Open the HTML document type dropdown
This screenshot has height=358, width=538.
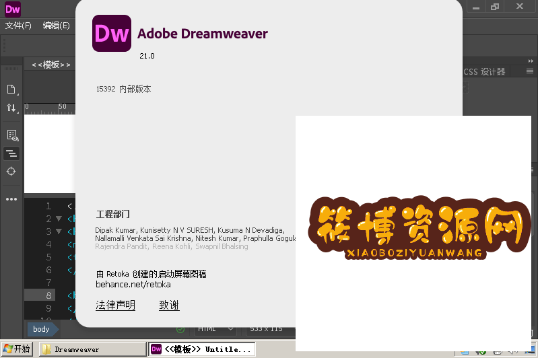pos(216,329)
